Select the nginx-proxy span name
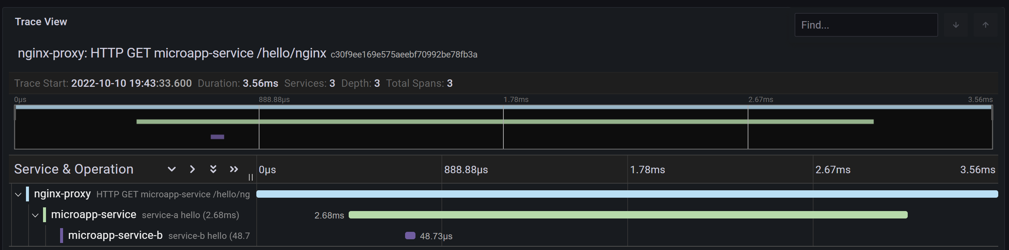This screenshot has width=1009, height=250. pos(62,194)
